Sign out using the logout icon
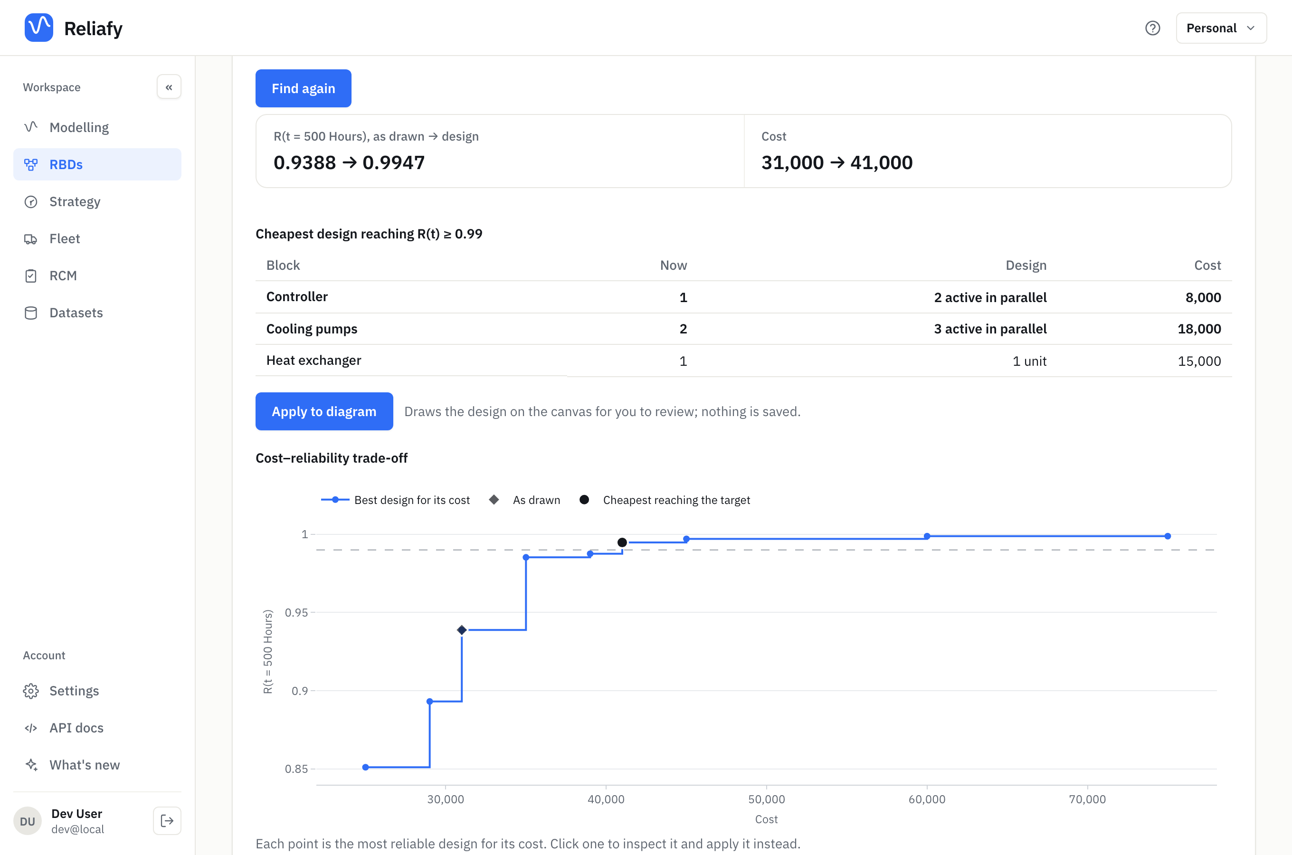The image size is (1292, 855). (167, 821)
